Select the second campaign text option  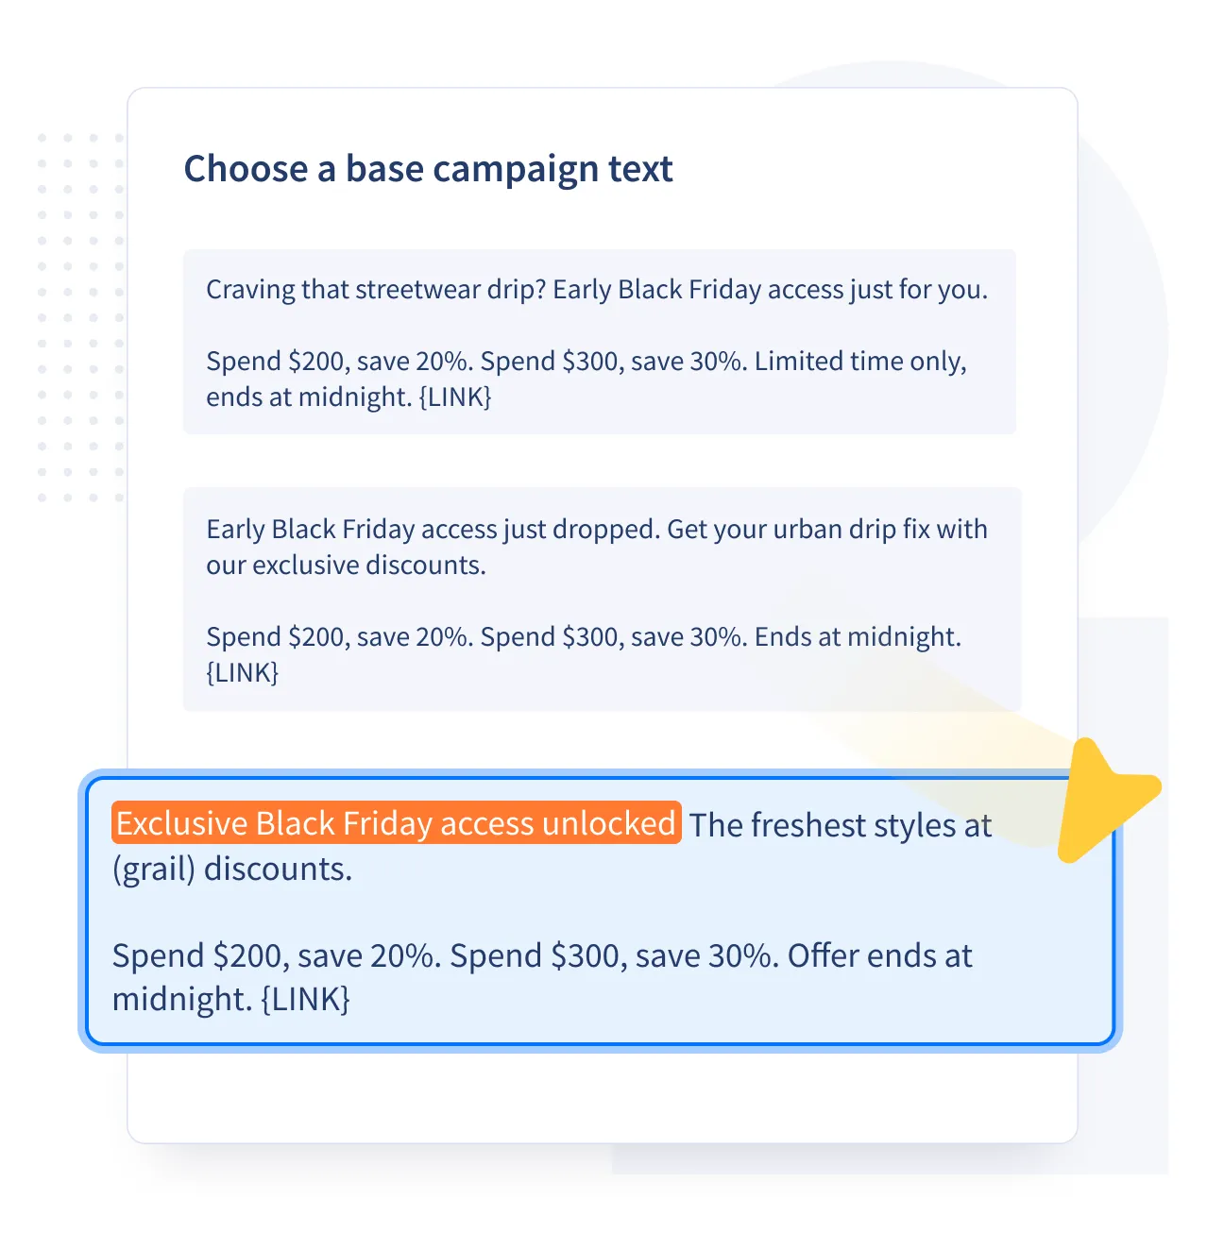coord(601,598)
